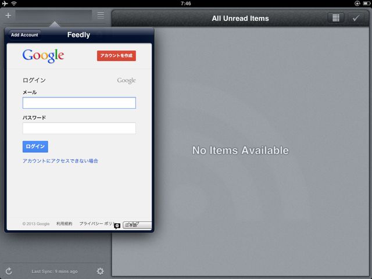Tap the Last Sync status text
Screen dimensions: 372x279
click(x=55, y=271)
